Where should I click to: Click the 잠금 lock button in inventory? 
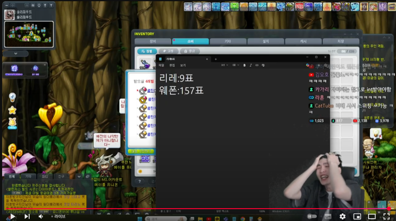click(190, 51)
